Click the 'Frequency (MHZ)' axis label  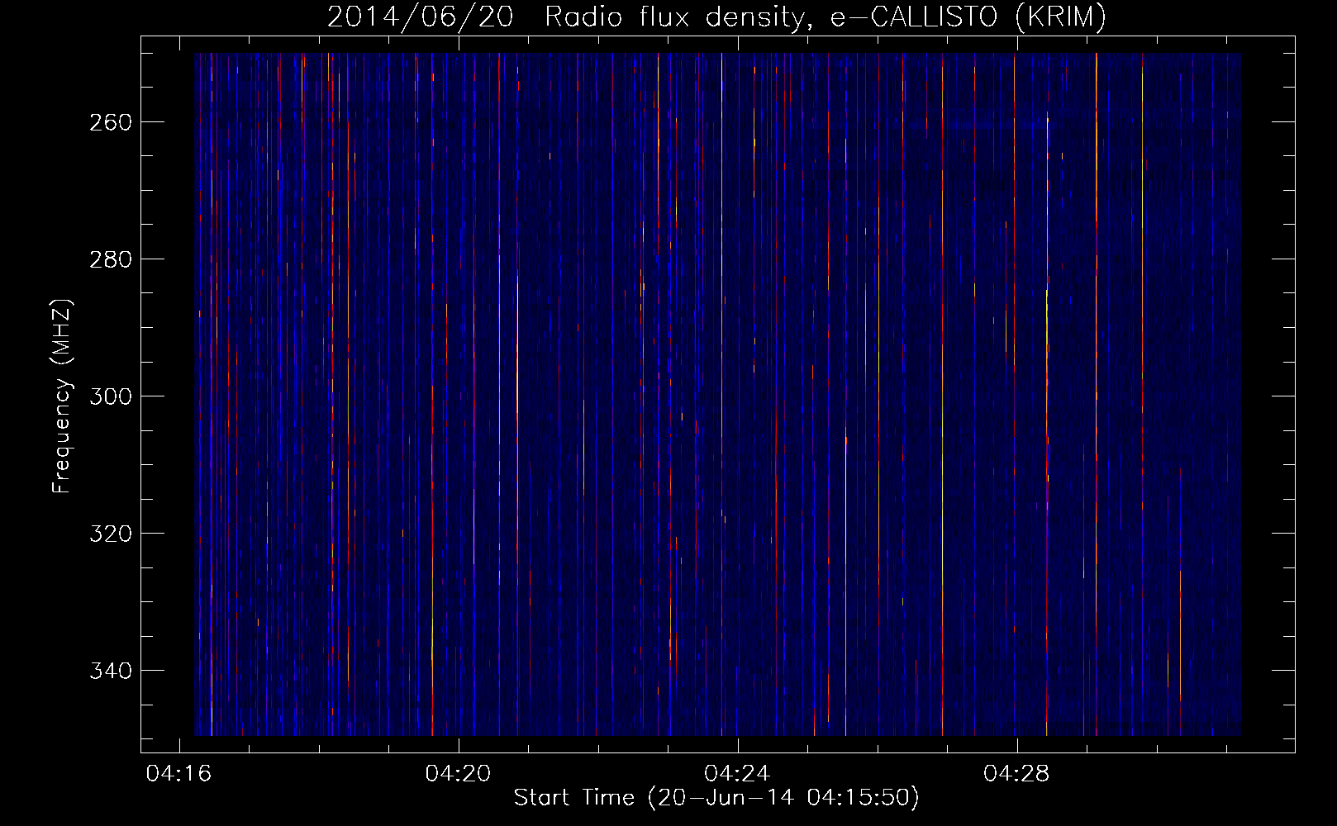tap(62, 396)
